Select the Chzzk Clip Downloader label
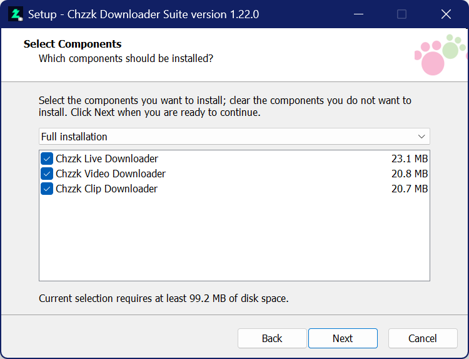469x359 pixels. click(x=106, y=189)
